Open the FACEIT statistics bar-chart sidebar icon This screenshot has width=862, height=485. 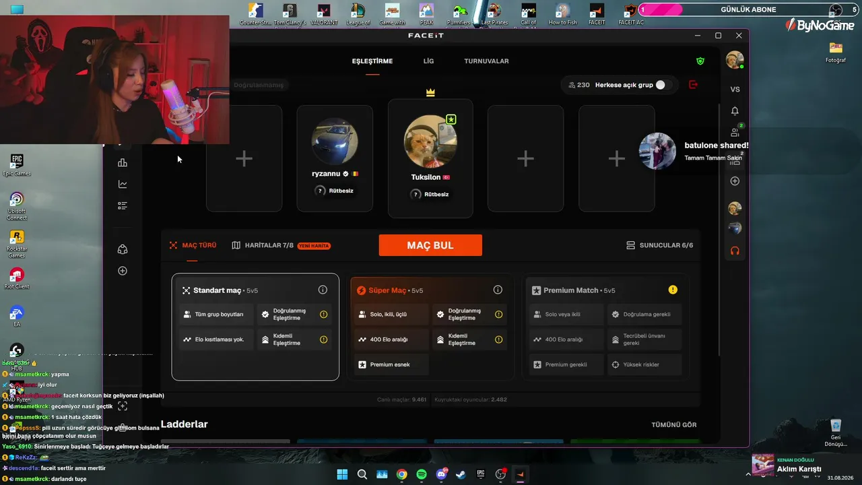coord(123,162)
